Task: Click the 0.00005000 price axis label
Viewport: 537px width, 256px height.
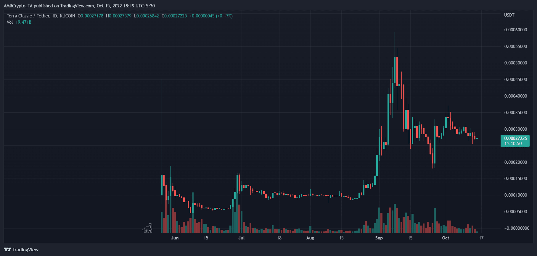Action: tap(516, 212)
